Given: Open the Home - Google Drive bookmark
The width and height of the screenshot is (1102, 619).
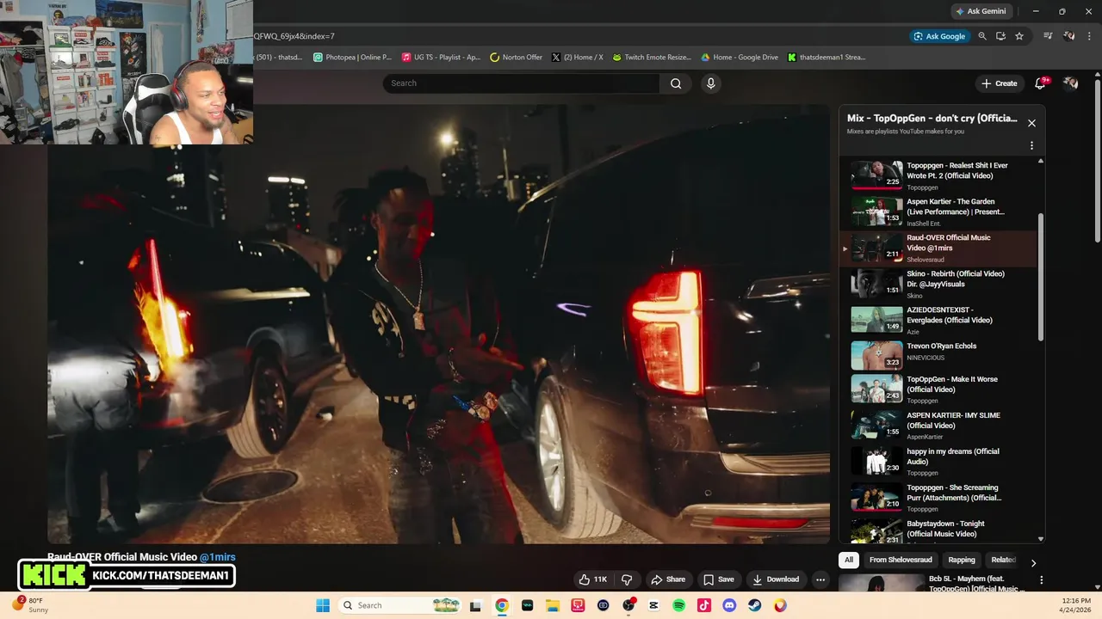Looking at the screenshot, I should tap(740, 58).
